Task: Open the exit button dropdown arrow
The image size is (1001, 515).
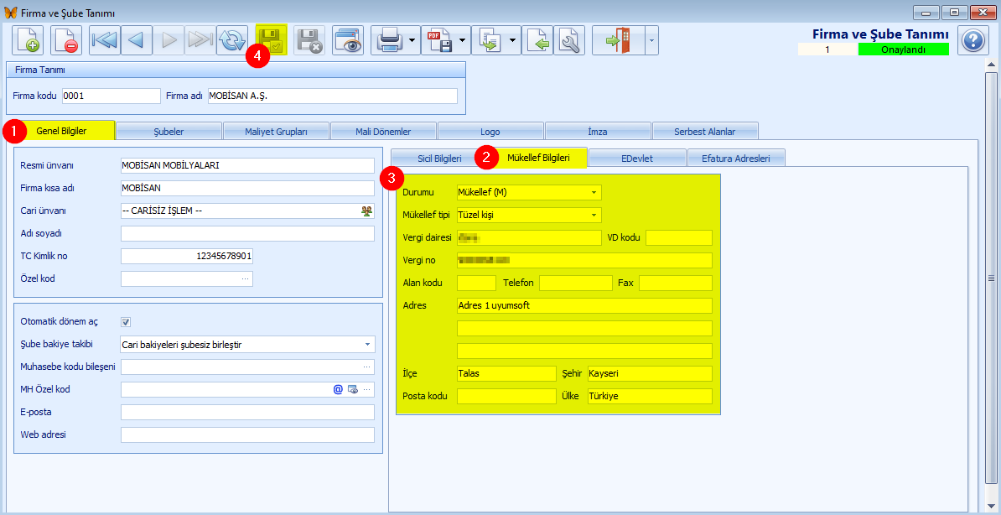Action: [651, 41]
